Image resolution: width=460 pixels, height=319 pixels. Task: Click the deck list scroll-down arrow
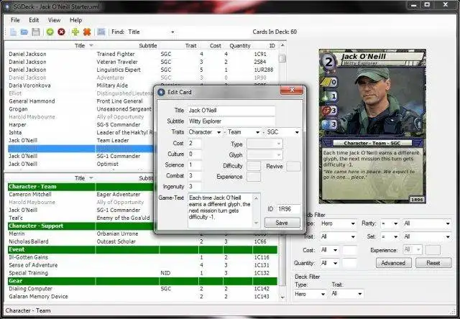point(282,297)
